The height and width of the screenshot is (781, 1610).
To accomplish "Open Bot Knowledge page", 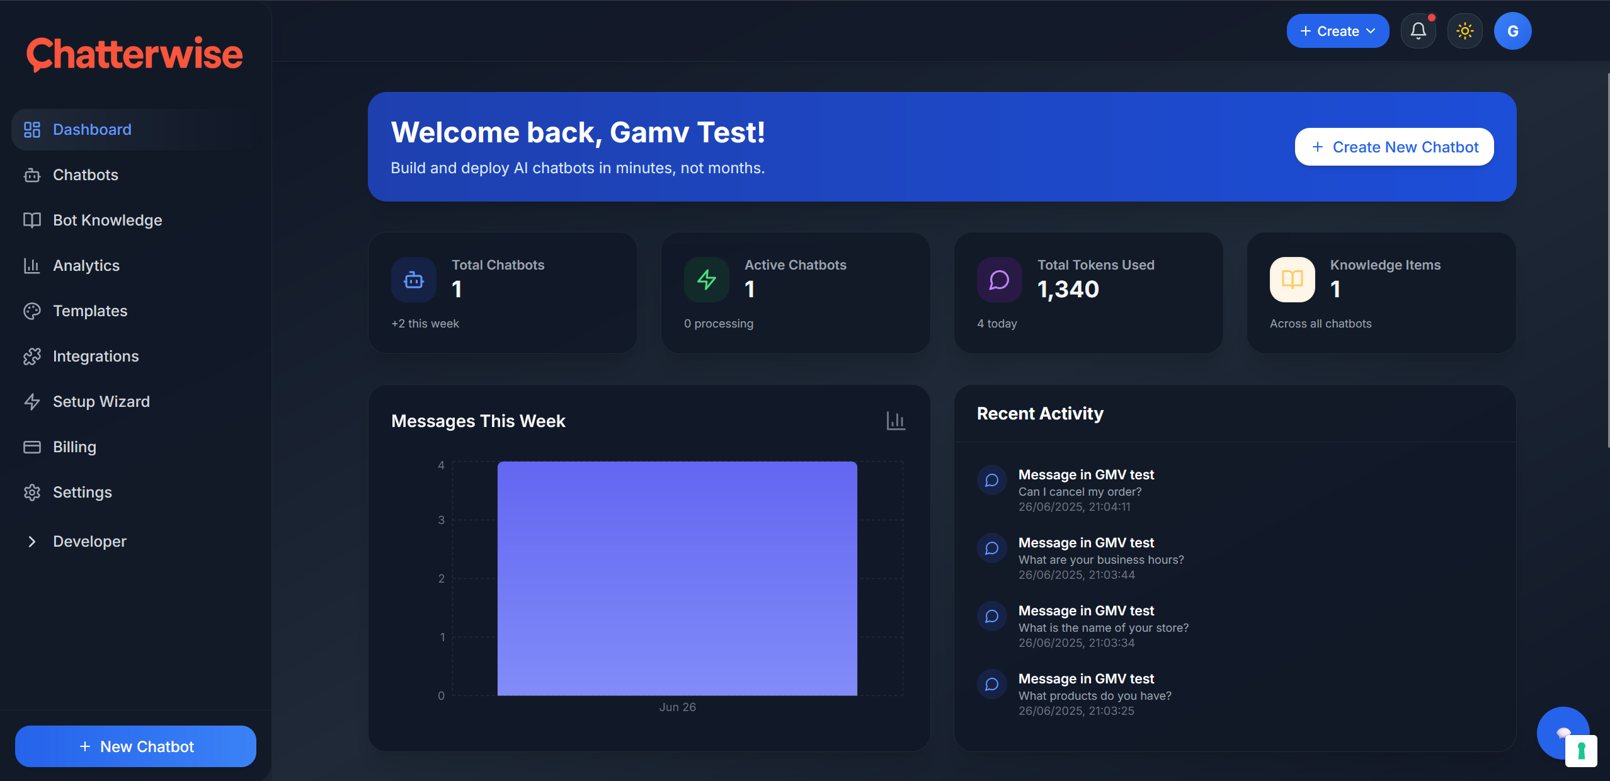I will click(107, 220).
